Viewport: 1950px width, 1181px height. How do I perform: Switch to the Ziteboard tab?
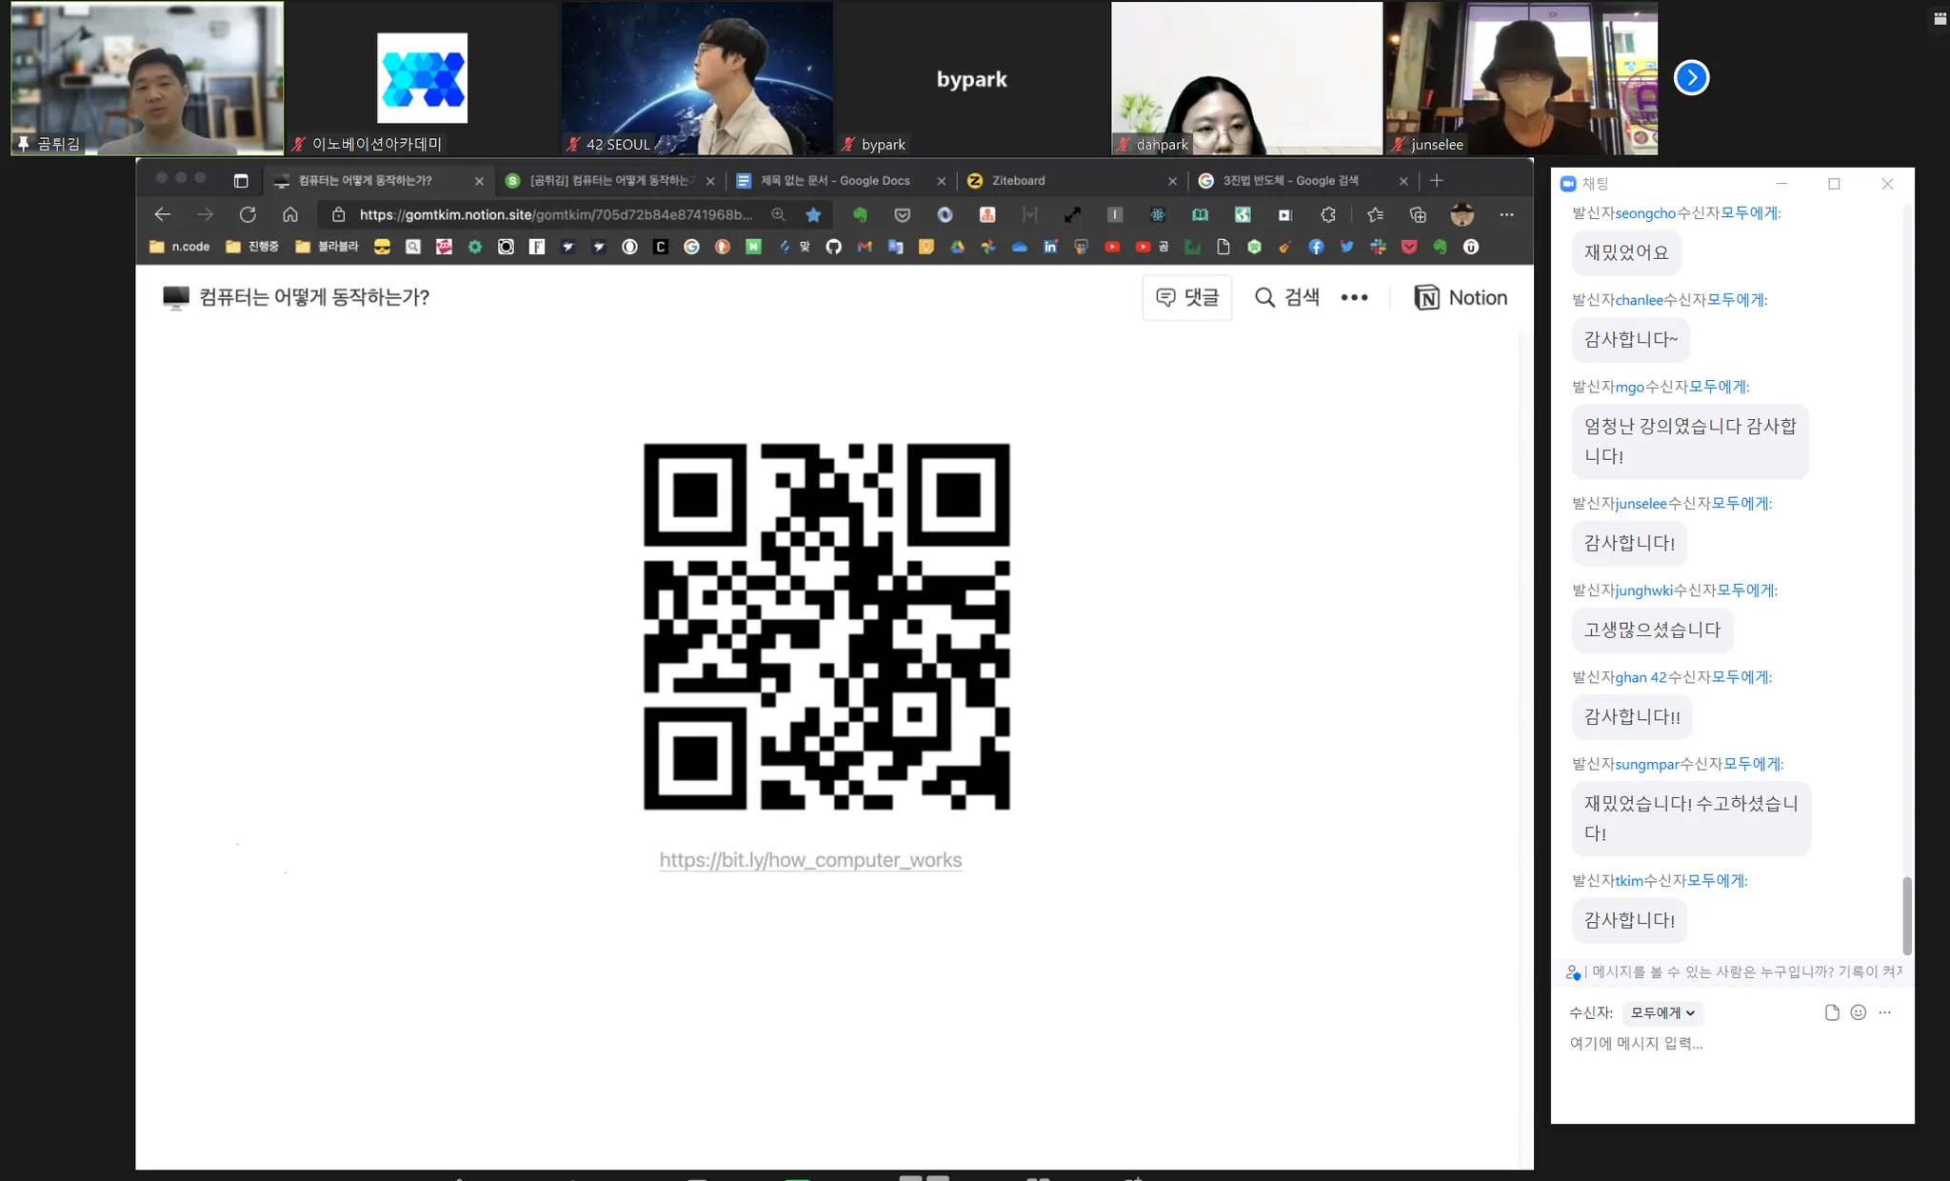[1018, 181]
